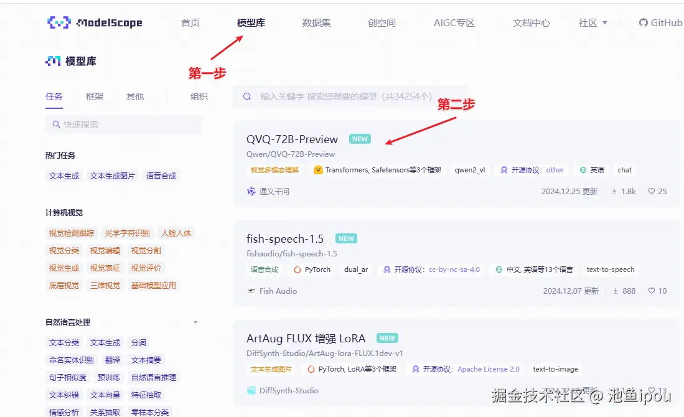Click the search magnifier in model search bar
The width and height of the screenshot is (684, 417).
pos(247,96)
